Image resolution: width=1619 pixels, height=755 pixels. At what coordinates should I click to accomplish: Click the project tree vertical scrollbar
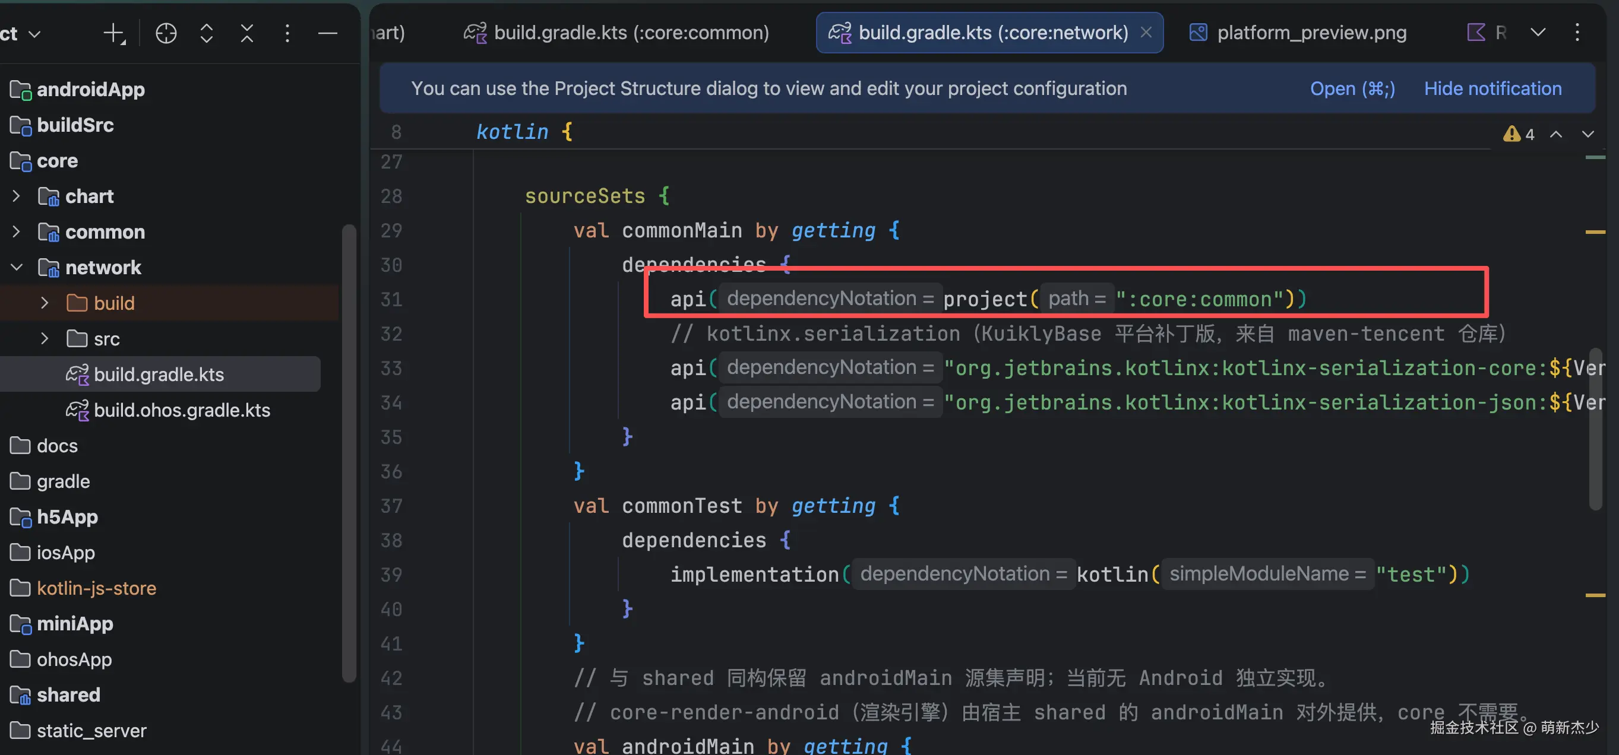click(x=349, y=452)
